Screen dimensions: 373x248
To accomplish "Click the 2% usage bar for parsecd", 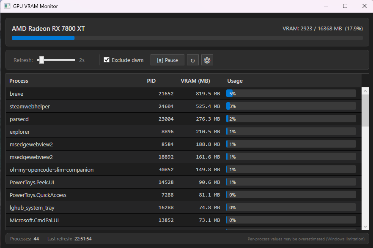I will click(x=291, y=119).
